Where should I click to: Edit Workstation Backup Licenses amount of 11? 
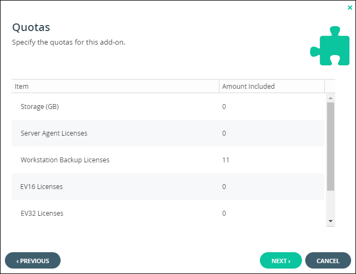226,160
